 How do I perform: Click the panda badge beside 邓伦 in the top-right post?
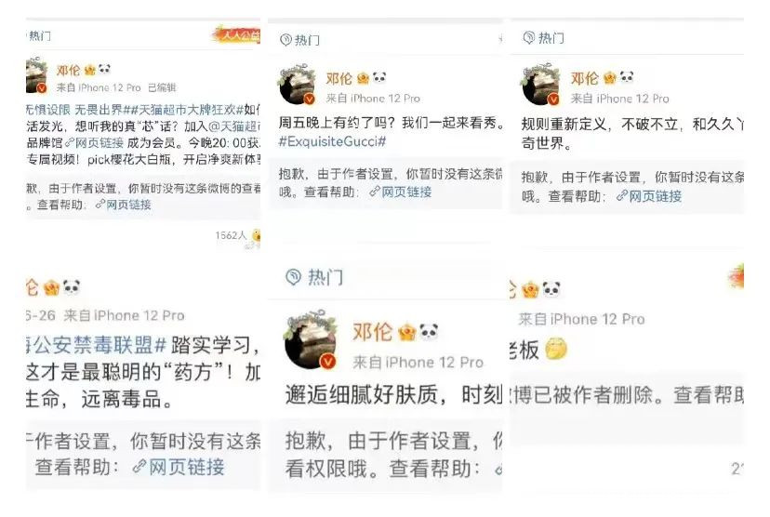point(627,77)
